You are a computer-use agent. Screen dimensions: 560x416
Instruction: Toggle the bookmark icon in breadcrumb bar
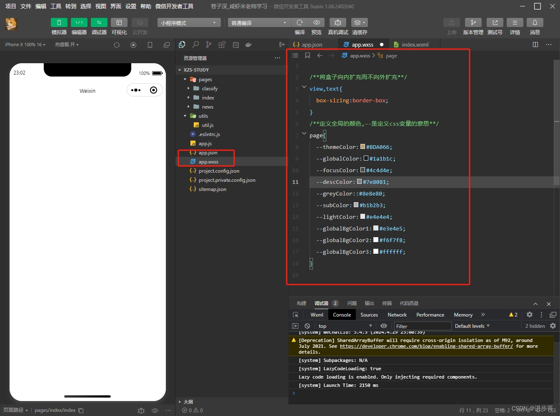tap(307, 55)
